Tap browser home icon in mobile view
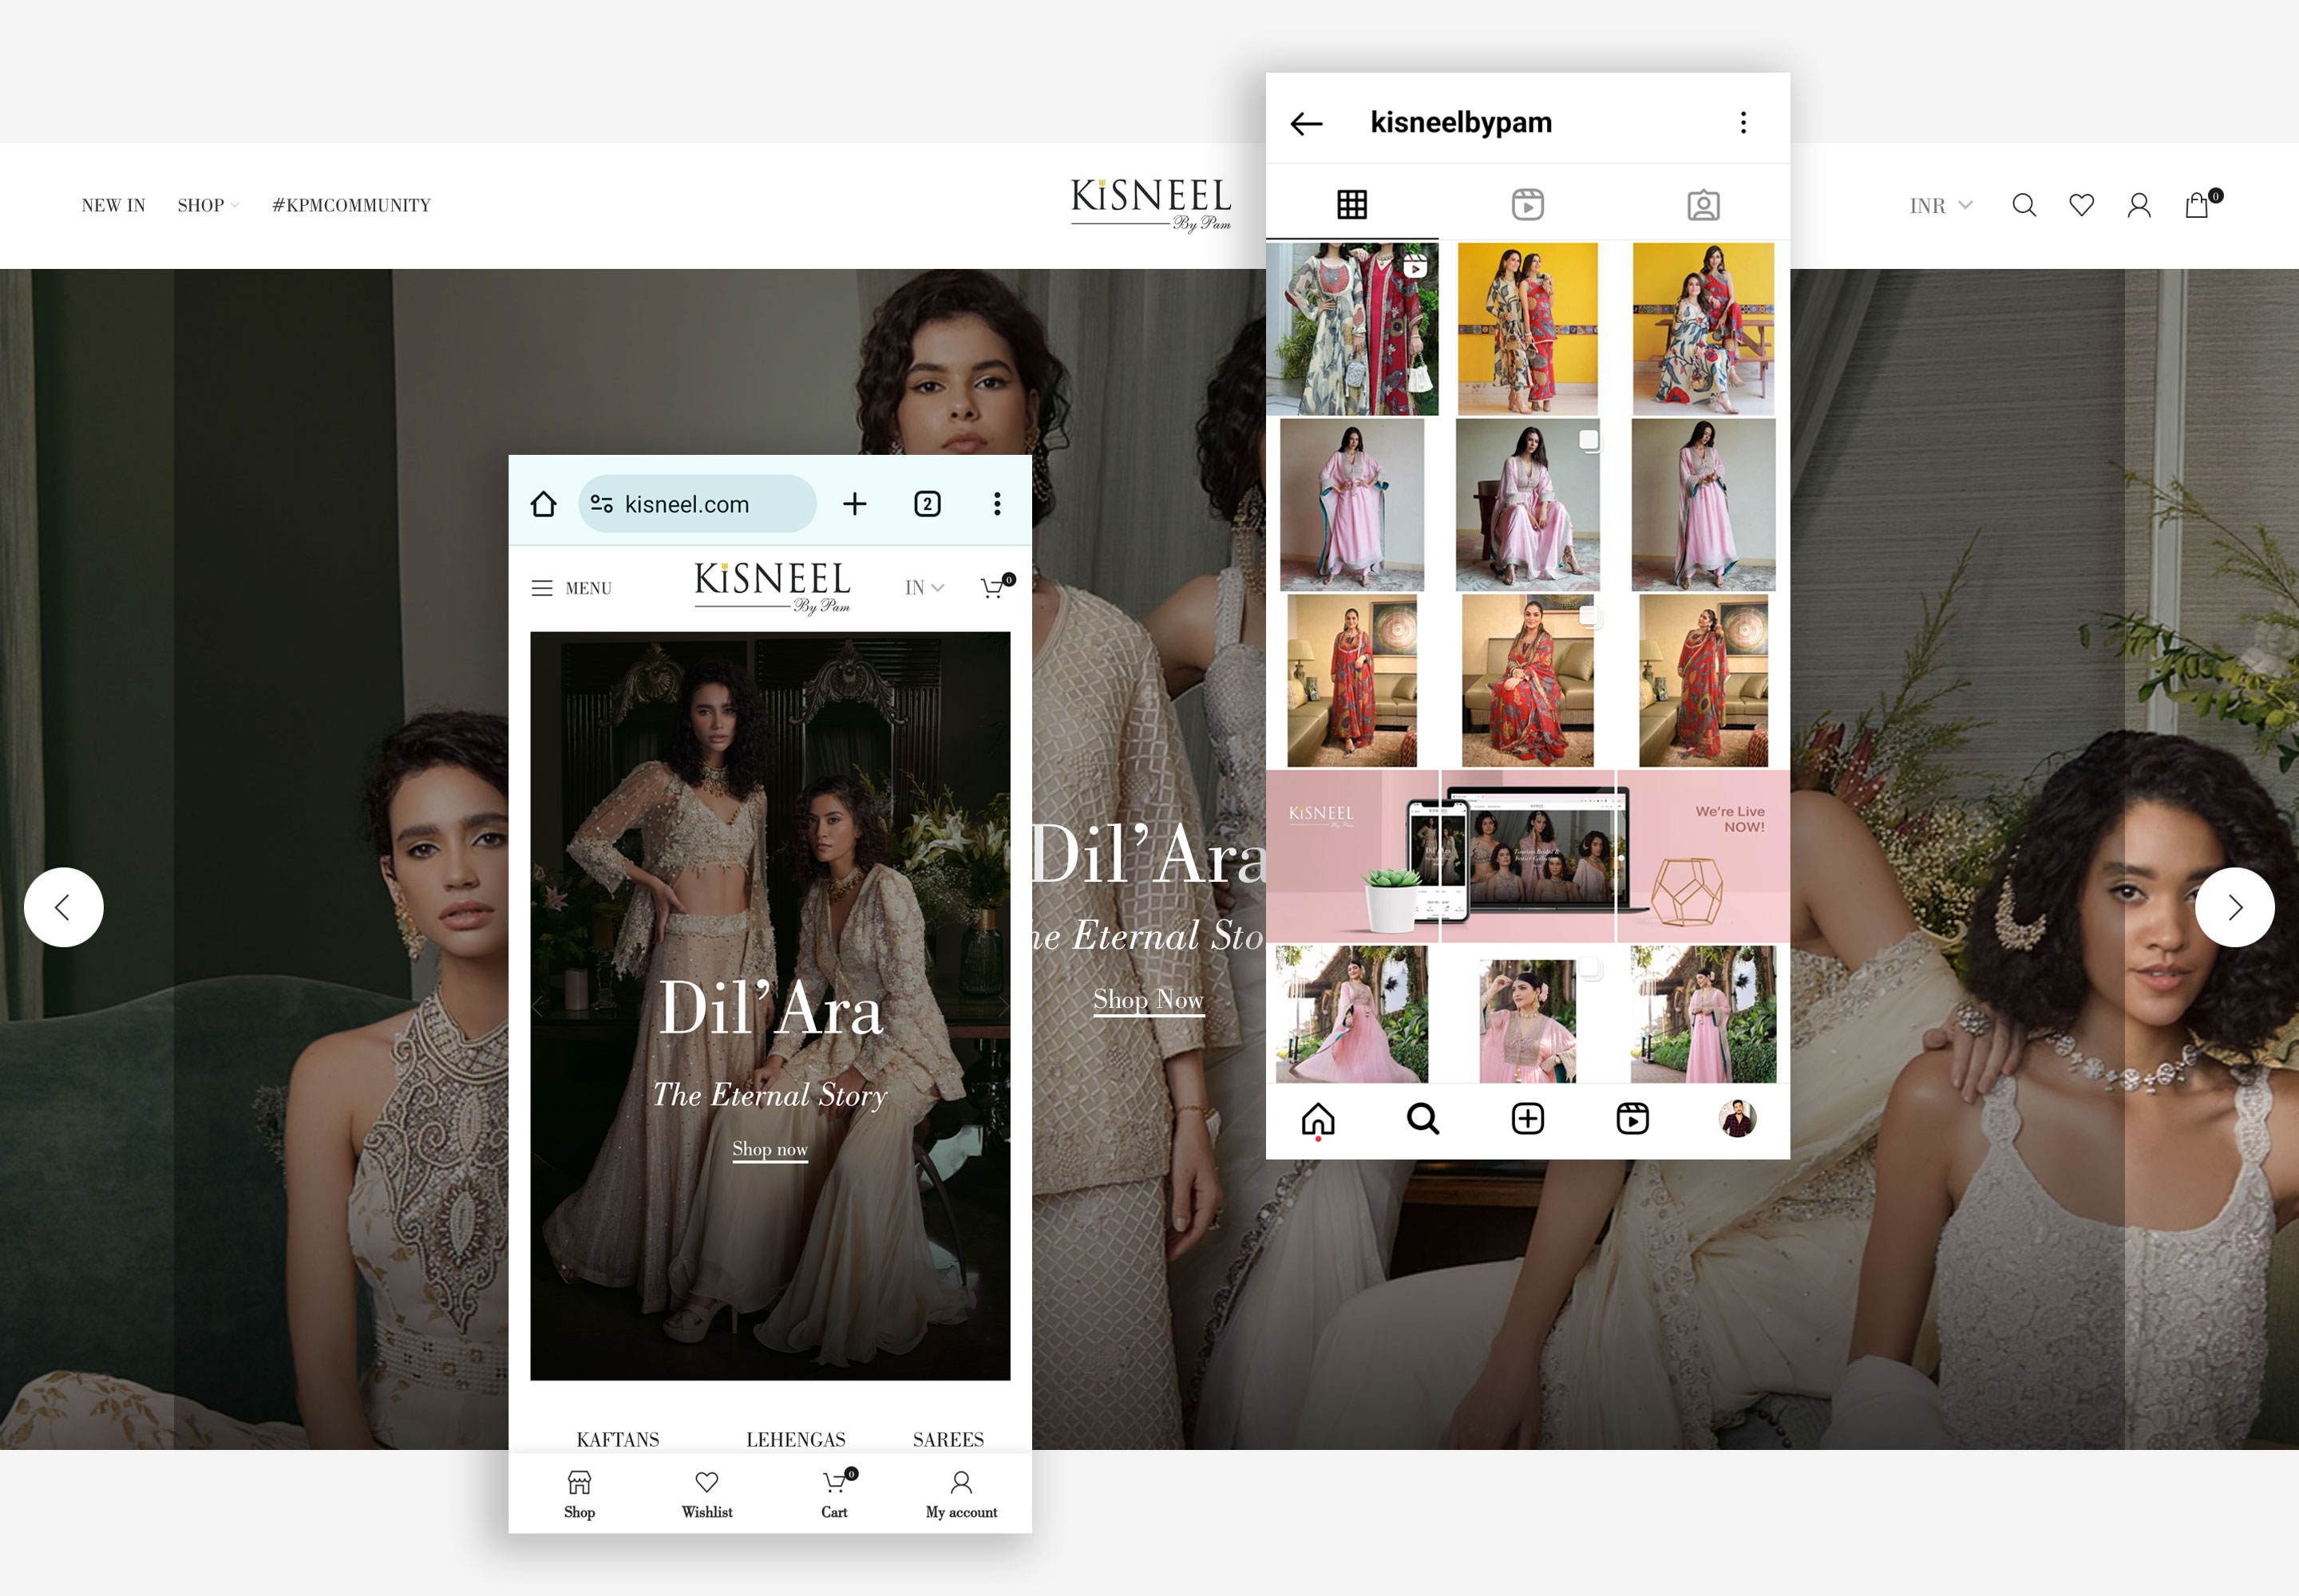This screenshot has width=2299, height=1596. (x=544, y=504)
